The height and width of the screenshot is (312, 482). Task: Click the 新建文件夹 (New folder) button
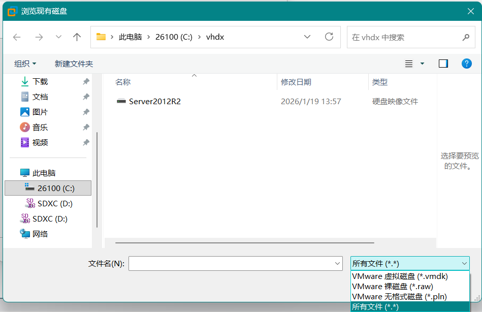coord(74,64)
